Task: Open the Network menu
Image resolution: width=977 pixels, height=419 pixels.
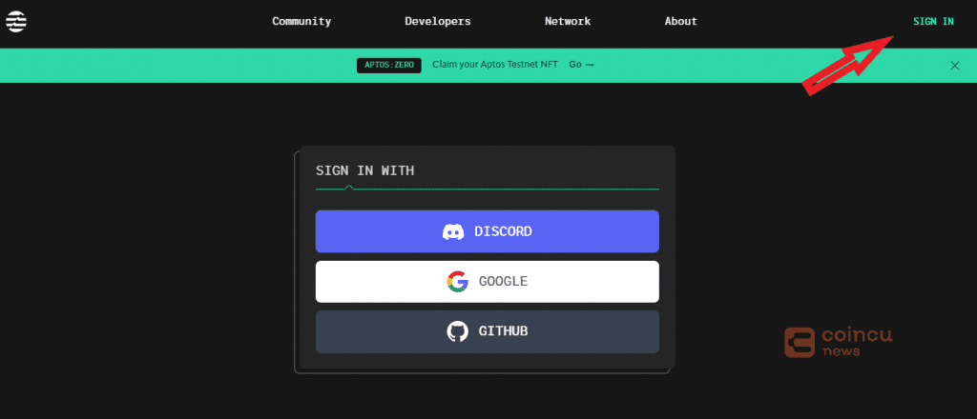Action: click(568, 21)
